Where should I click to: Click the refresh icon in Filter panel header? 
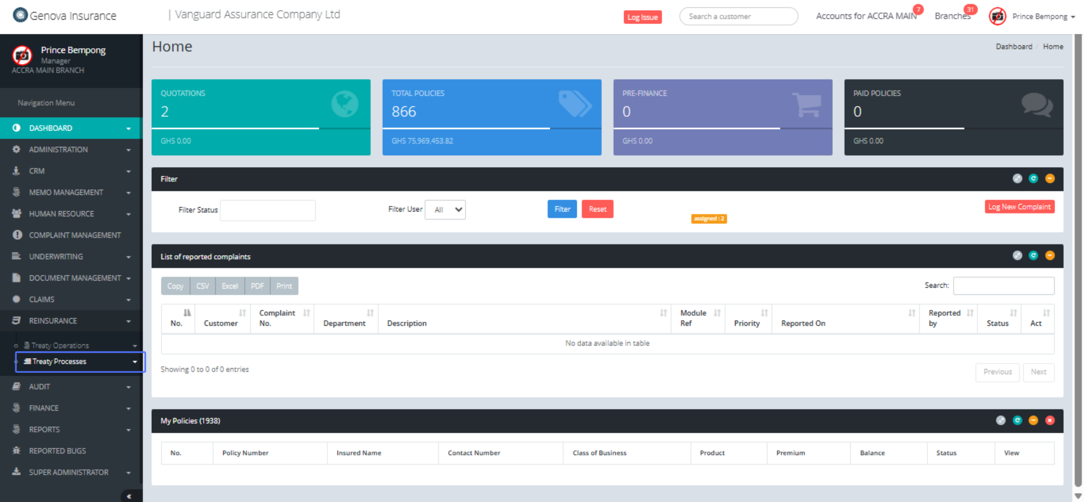point(1033,178)
